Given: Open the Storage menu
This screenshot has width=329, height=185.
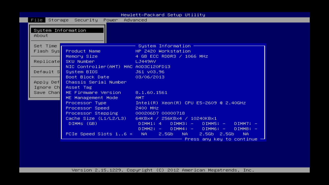Looking at the screenshot, I should (x=58, y=20).
